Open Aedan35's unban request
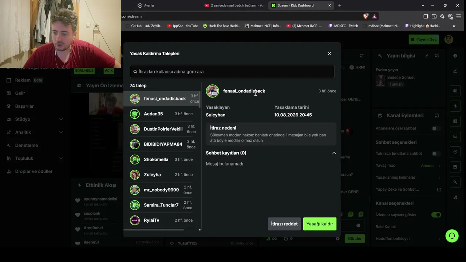The image size is (466, 262). click(x=162, y=114)
